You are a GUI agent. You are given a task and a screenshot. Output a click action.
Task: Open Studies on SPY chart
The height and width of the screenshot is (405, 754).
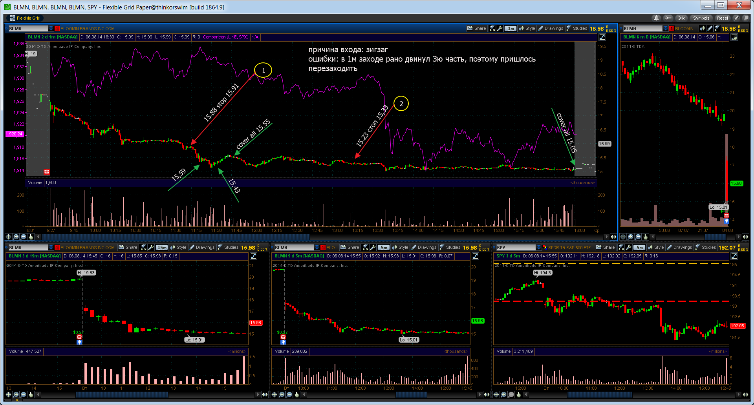click(x=706, y=247)
